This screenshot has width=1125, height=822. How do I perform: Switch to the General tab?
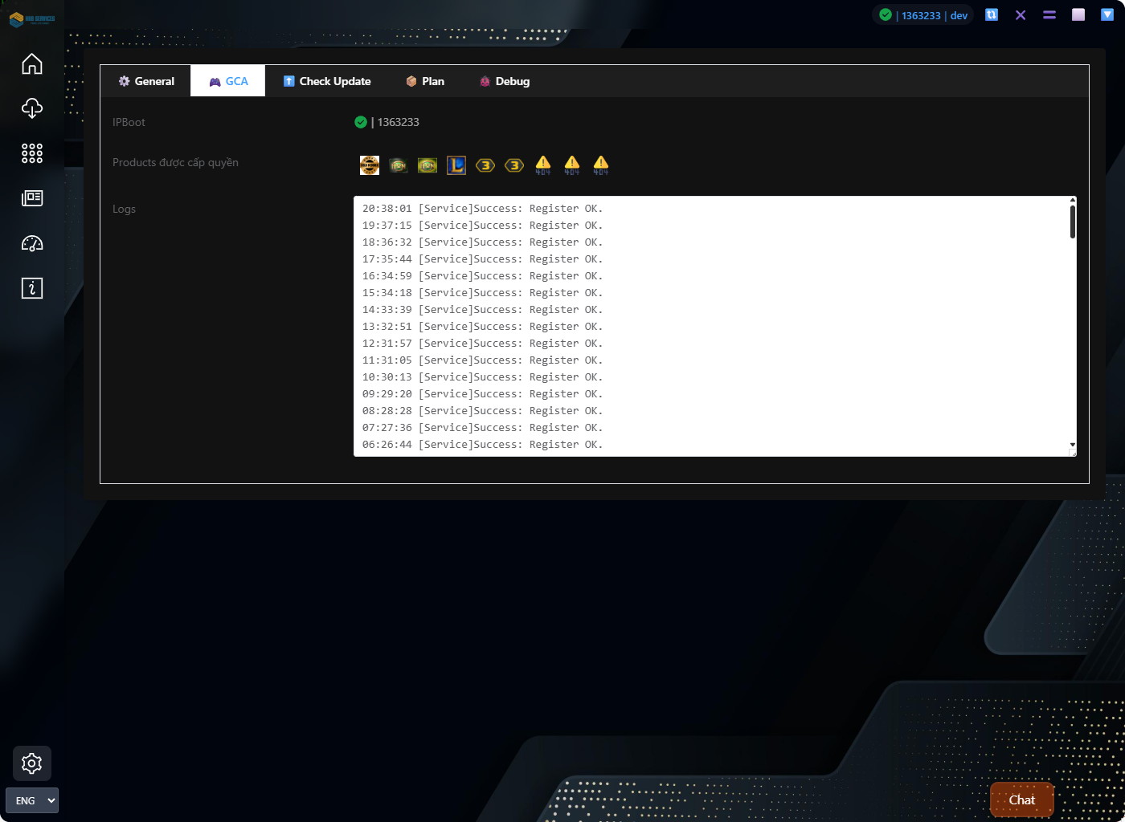click(146, 81)
